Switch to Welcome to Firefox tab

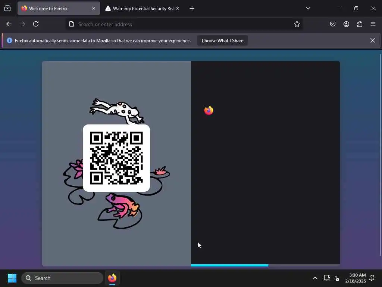click(59, 9)
